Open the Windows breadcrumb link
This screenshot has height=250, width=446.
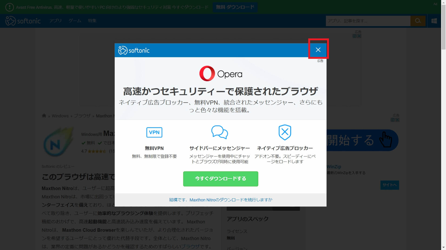(60, 116)
